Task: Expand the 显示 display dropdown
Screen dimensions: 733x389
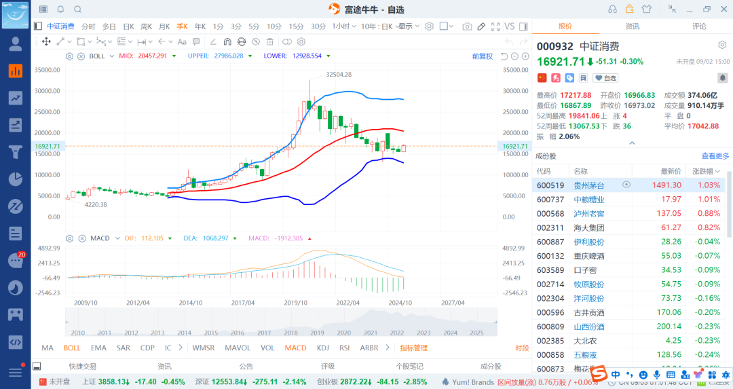Action: point(408,26)
